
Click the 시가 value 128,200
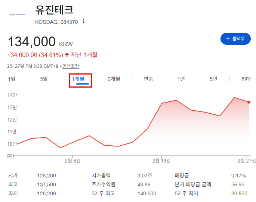click(46, 176)
